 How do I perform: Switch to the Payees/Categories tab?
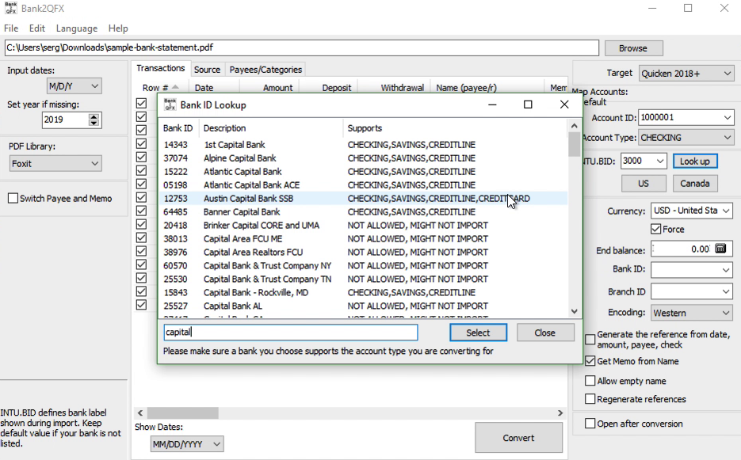pyautogui.click(x=265, y=70)
